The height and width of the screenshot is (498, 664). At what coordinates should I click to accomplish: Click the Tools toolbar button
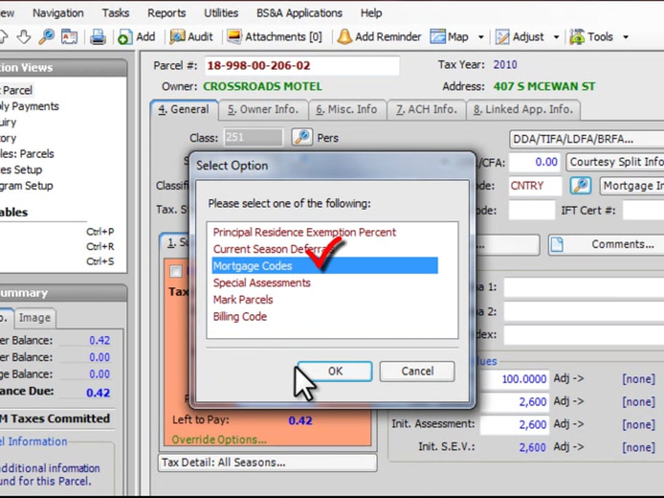[x=591, y=37]
